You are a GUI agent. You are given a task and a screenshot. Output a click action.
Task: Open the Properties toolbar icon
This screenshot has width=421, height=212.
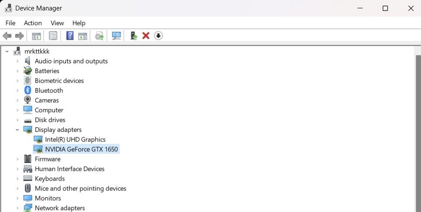click(53, 36)
